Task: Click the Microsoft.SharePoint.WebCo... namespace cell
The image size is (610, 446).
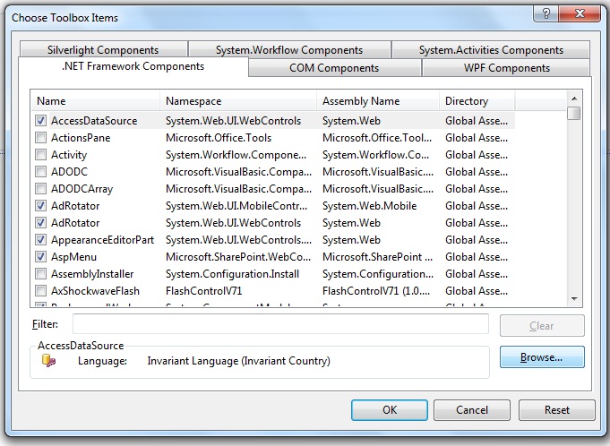Action: click(238, 257)
